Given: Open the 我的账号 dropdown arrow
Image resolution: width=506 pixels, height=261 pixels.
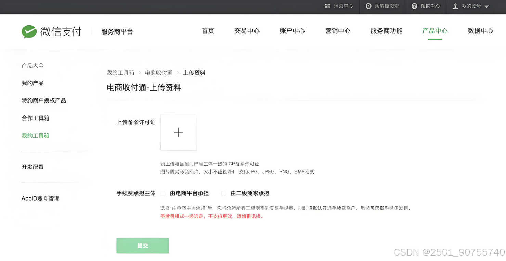Looking at the screenshot, I should (487, 6).
